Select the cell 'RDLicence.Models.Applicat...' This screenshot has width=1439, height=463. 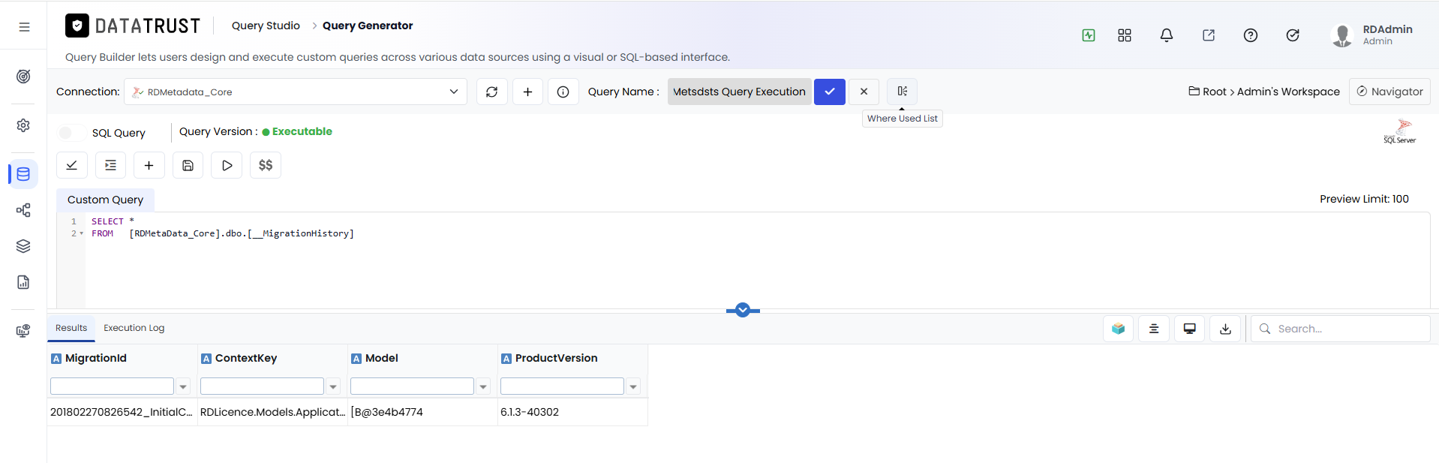(x=272, y=412)
